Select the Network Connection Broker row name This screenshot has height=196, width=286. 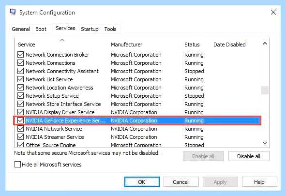click(57, 55)
